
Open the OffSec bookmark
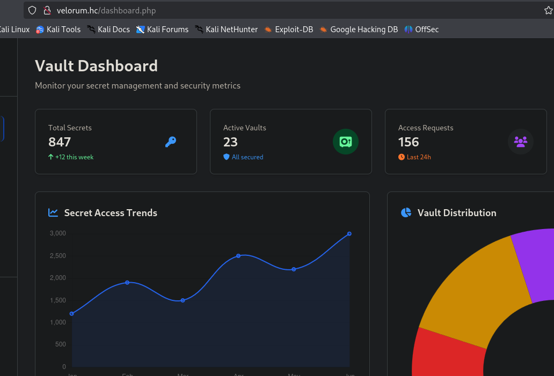tap(421, 30)
